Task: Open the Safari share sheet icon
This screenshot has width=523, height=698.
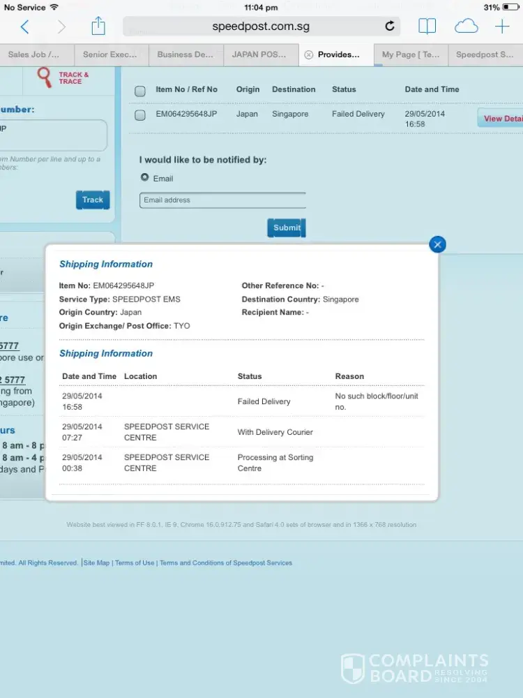Action: point(98,27)
